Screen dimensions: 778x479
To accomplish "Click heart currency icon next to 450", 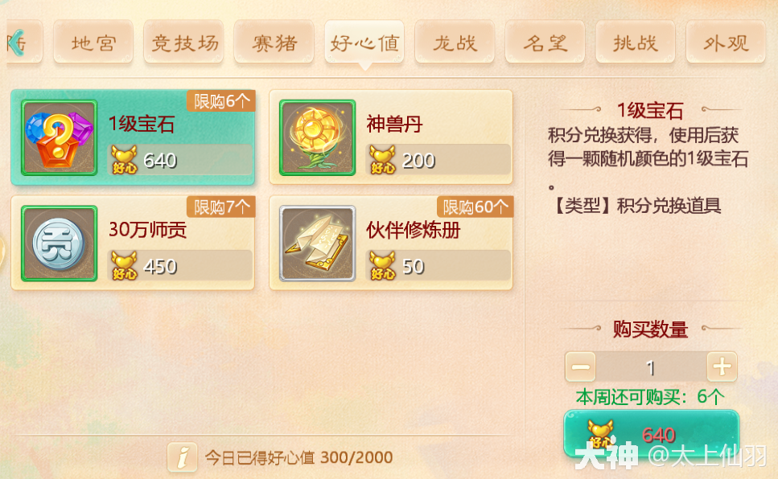I will (124, 266).
